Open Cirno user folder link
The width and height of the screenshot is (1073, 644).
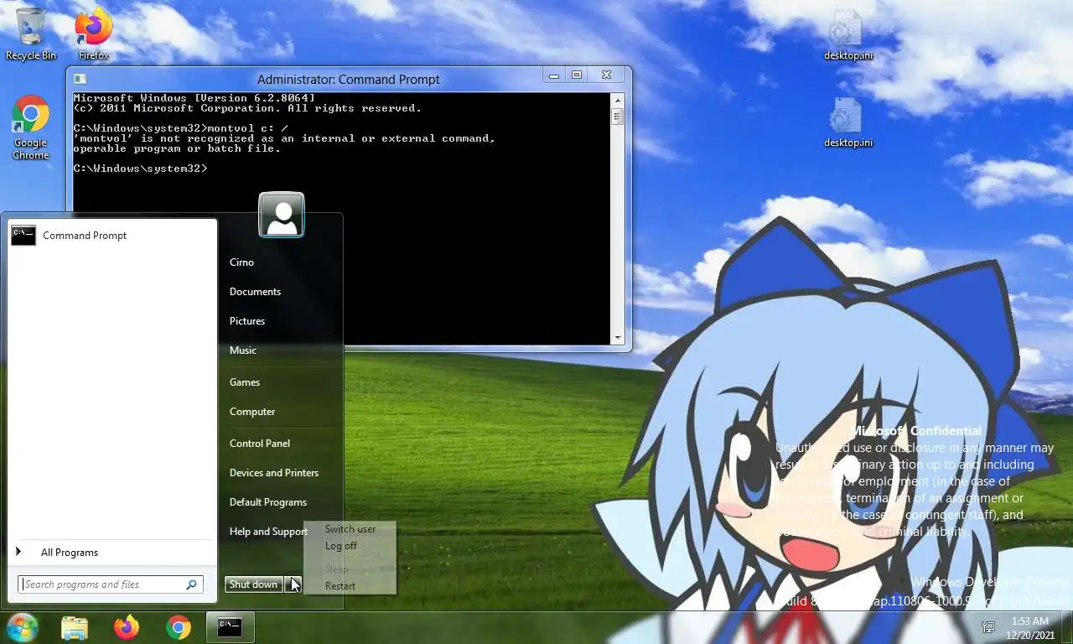pyautogui.click(x=241, y=262)
